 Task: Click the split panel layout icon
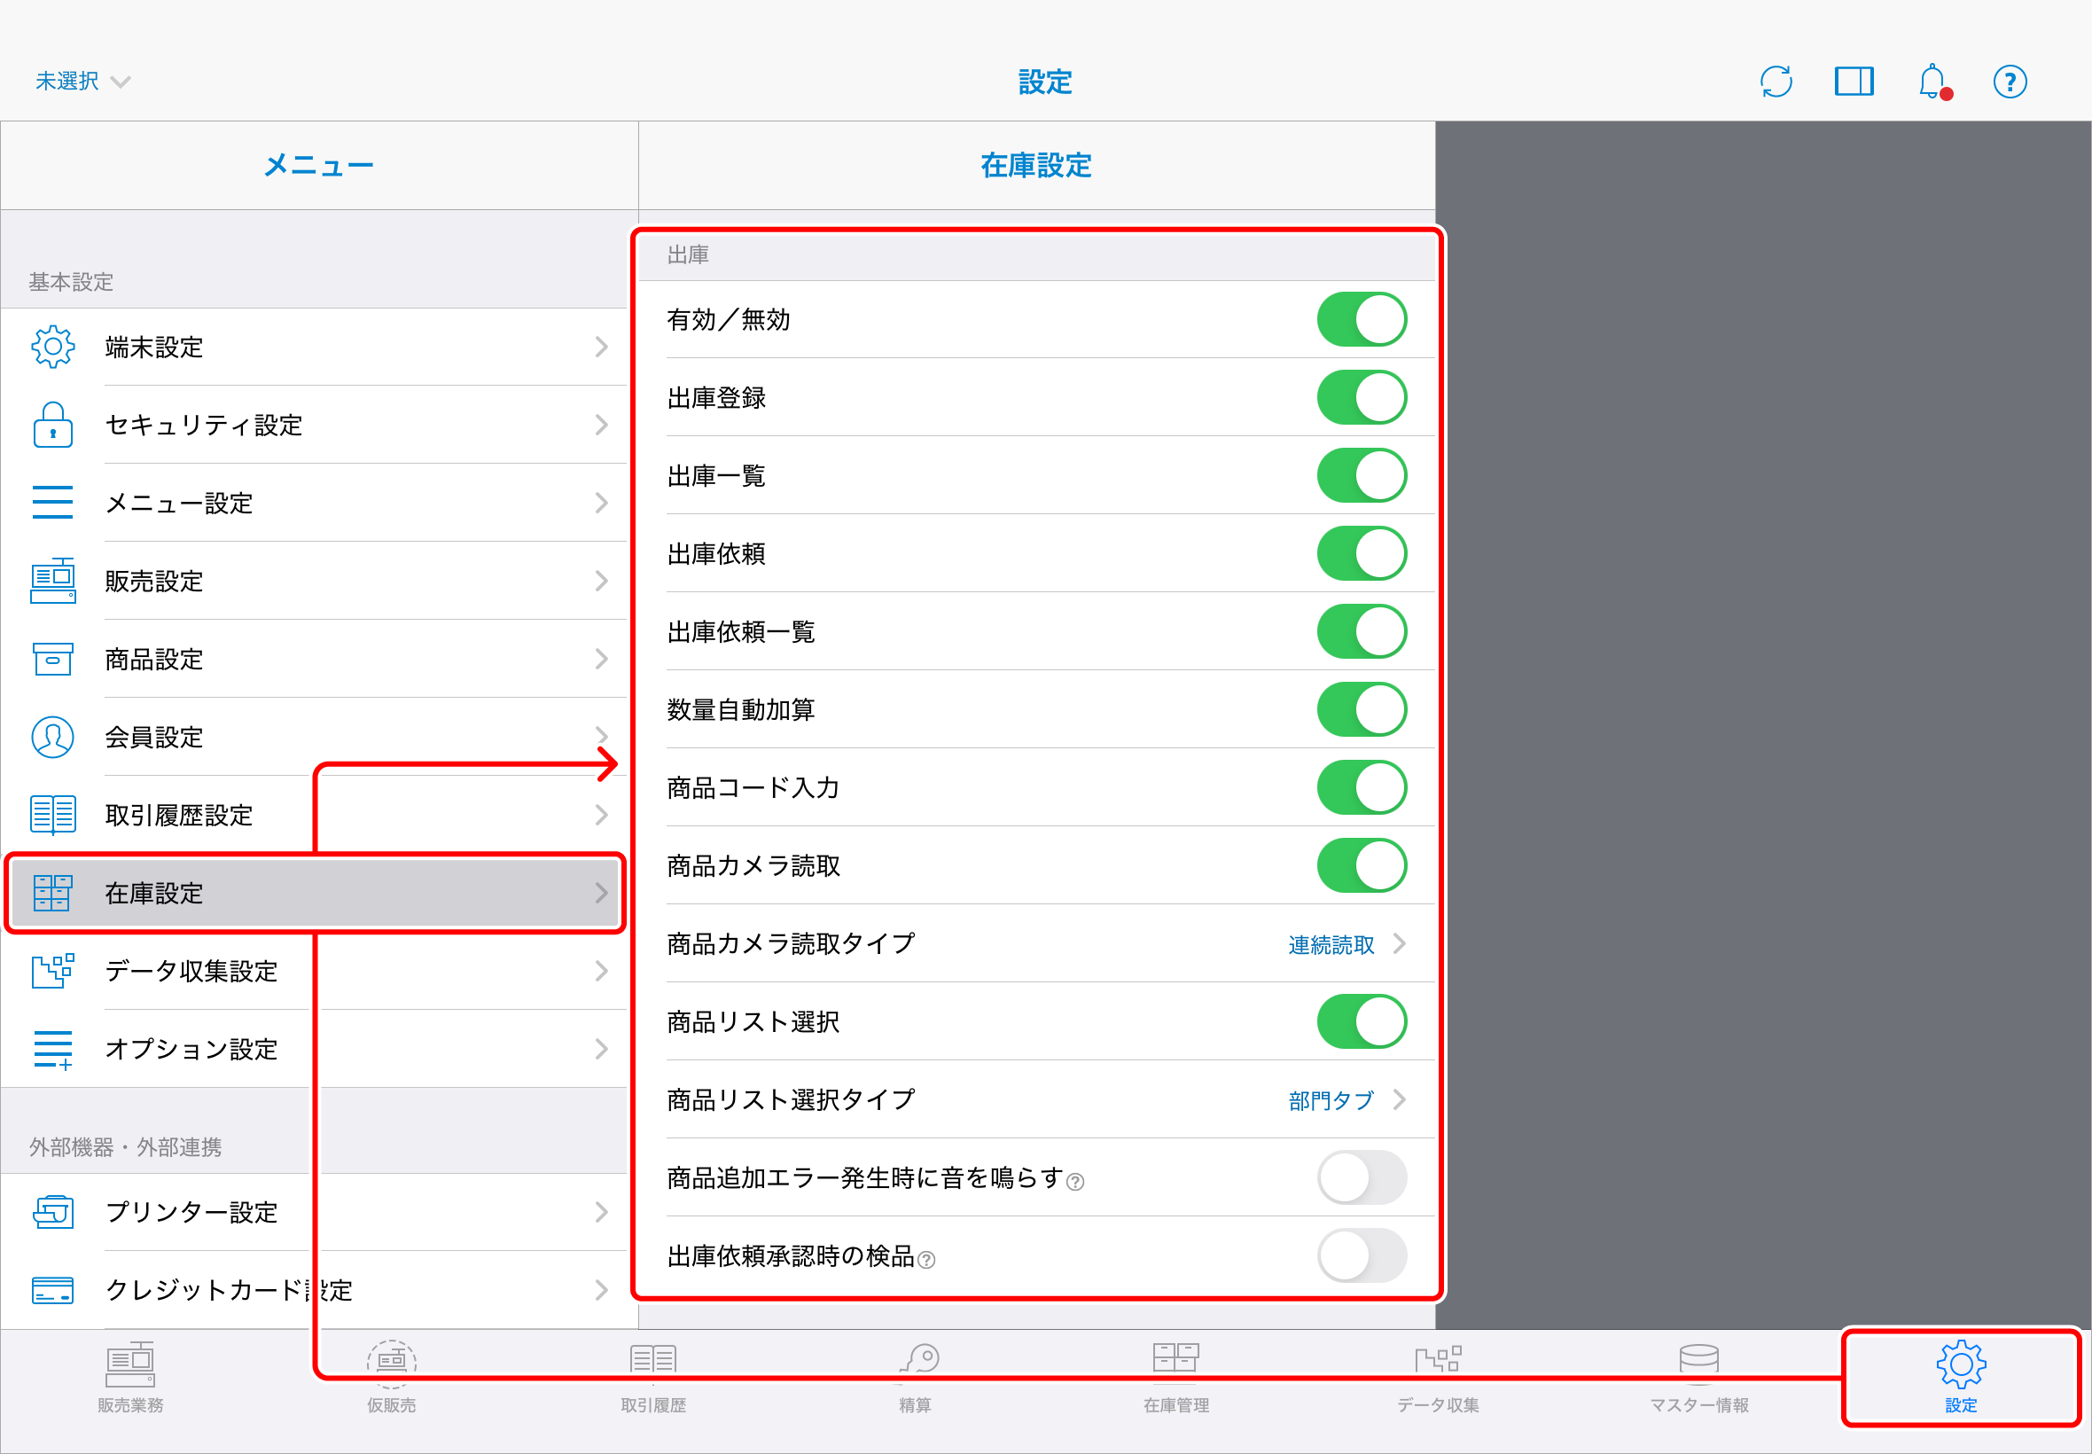tap(1854, 82)
